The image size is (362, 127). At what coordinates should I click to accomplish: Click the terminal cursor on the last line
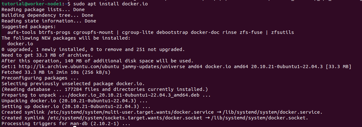[x=75, y=126]
